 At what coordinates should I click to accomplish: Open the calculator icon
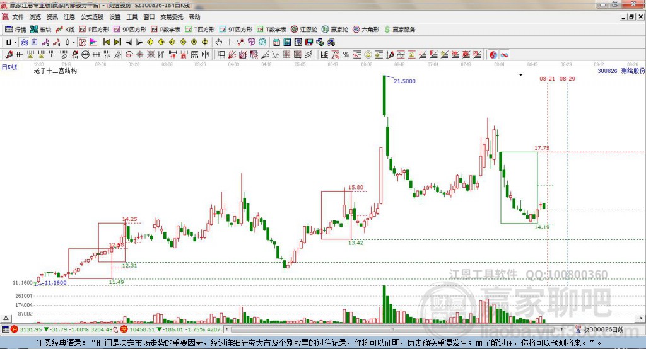287,42
